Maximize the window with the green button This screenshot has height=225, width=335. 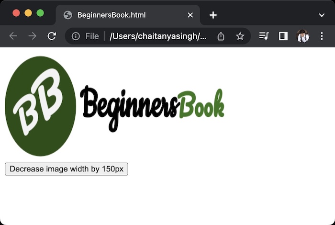pos(40,13)
